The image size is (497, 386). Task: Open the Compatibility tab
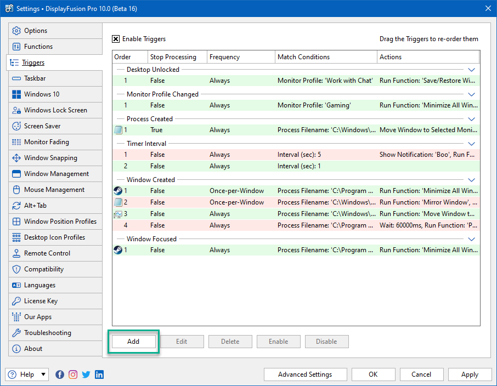(x=55, y=269)
